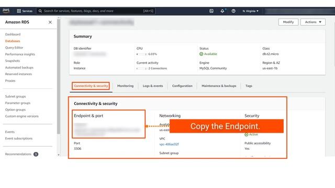Open Automated backups
Screen dimensions: 335x188
19,67
